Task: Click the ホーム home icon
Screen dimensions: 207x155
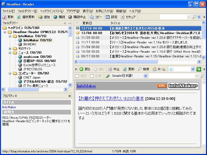Action: pos(154,69)
